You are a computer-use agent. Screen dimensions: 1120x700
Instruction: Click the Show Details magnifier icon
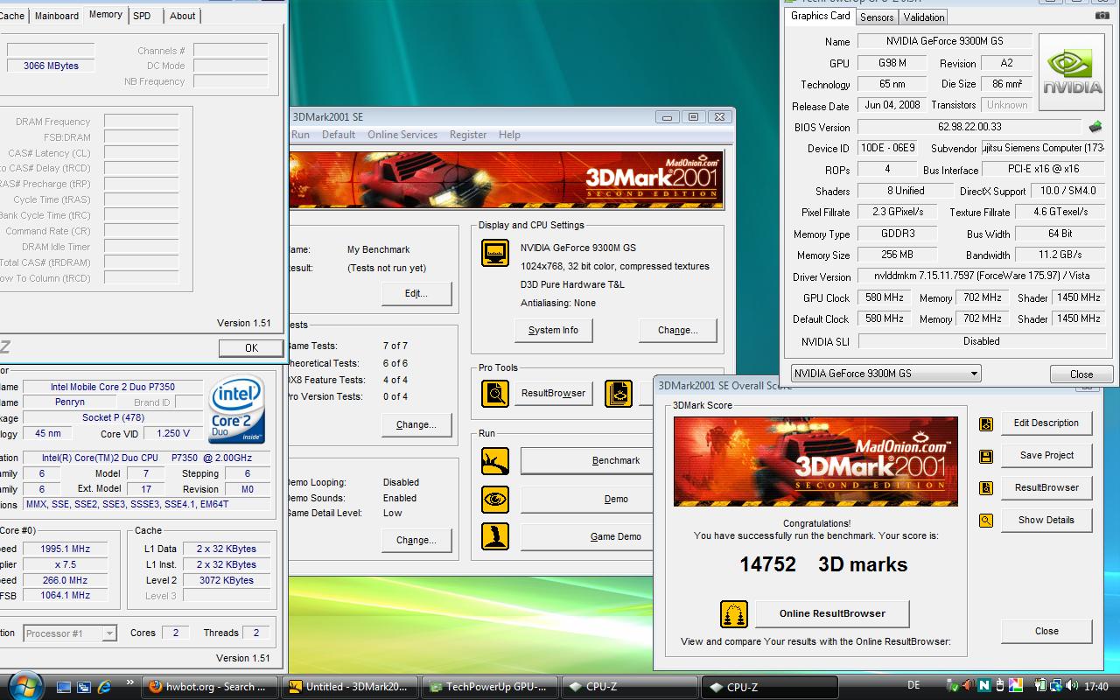pyautogui.click(x=986, y=521)
